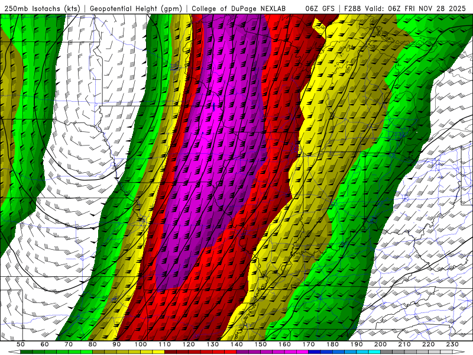Click the 230 label on the color scale

tap(452, 344)
